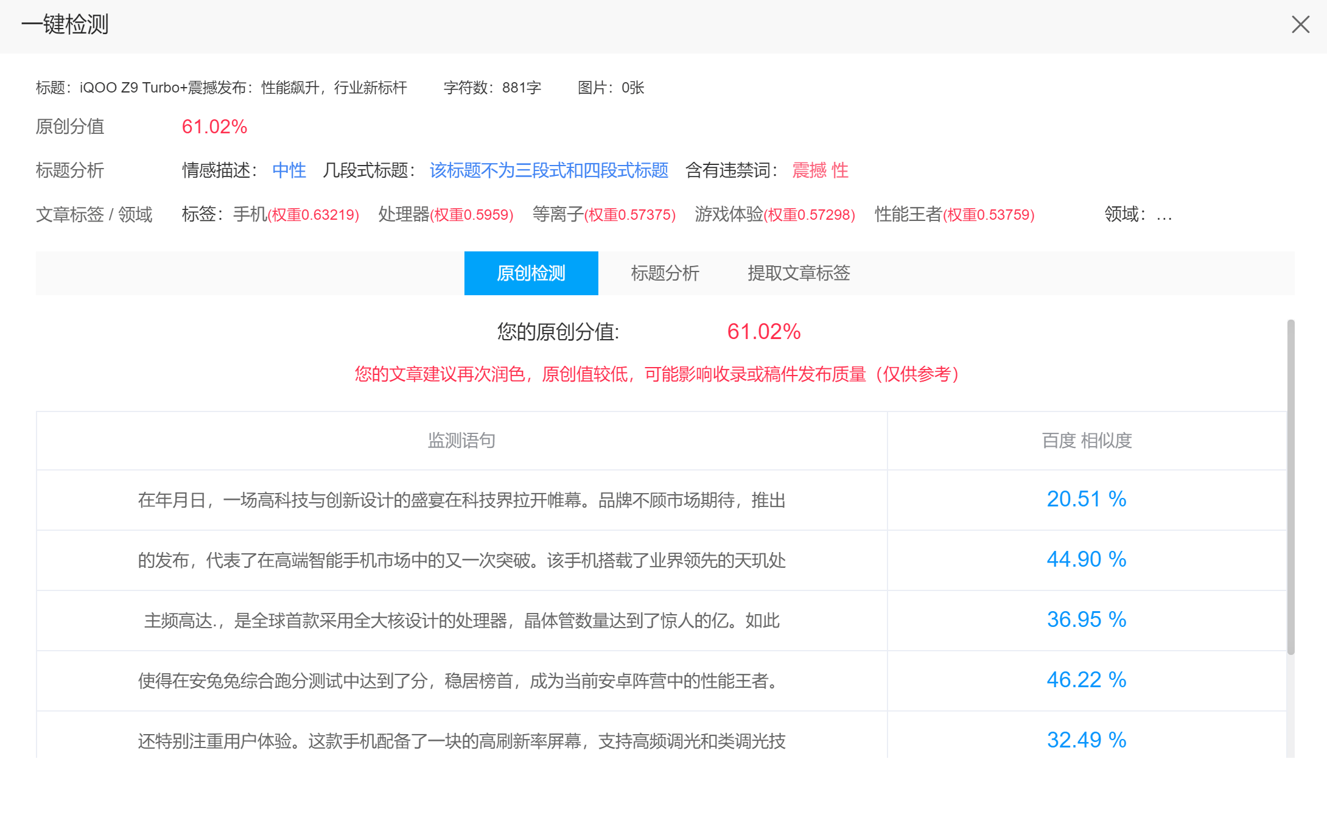Click the 性能王者 tag weight 0.53759
The height and width of the screenshot is (826, 1327).
[954, 215]
